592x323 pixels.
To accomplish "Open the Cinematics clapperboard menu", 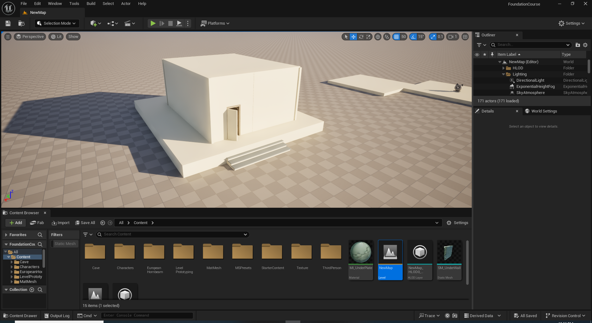I will click(x=130, y=23).
